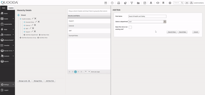This screenshot has height=95, width=205.
Task: Delete Support department with X icon
Action: point(35,31)
